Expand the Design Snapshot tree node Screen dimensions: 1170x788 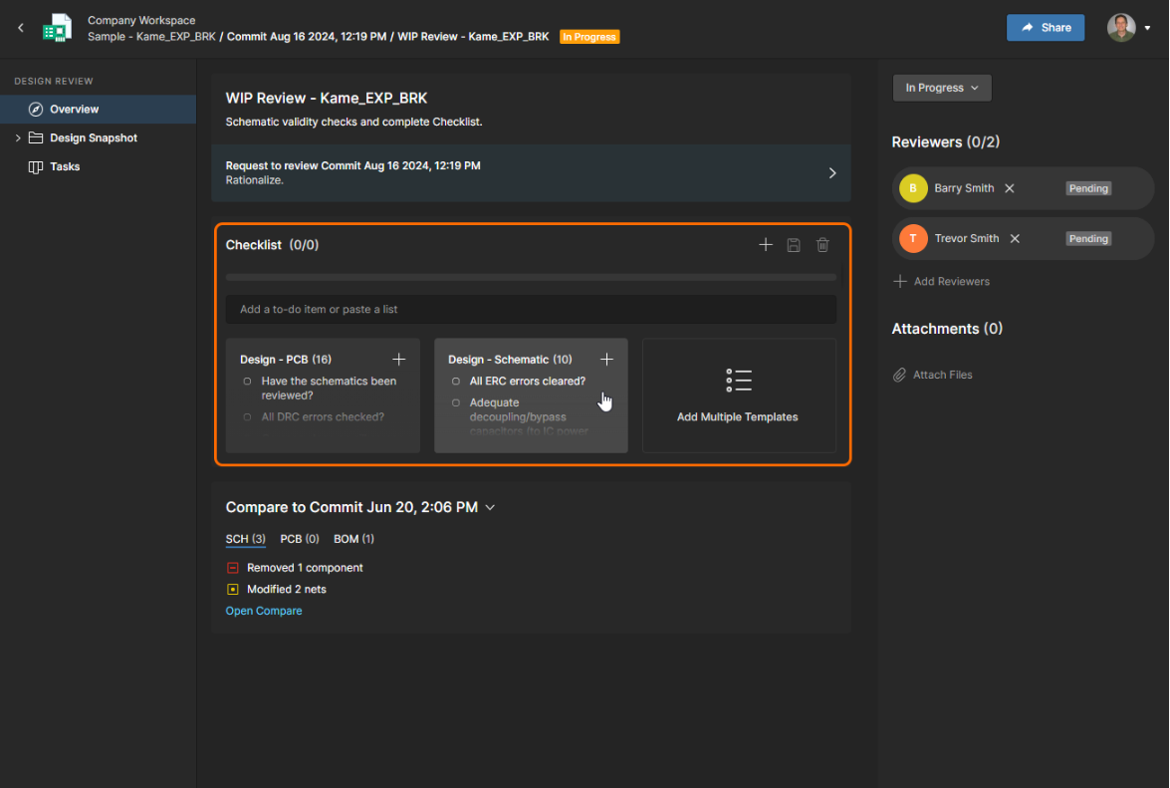18,138
